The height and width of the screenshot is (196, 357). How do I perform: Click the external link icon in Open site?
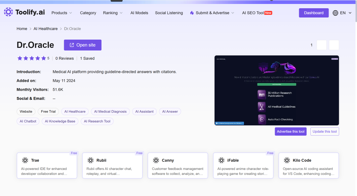(72, 45)
